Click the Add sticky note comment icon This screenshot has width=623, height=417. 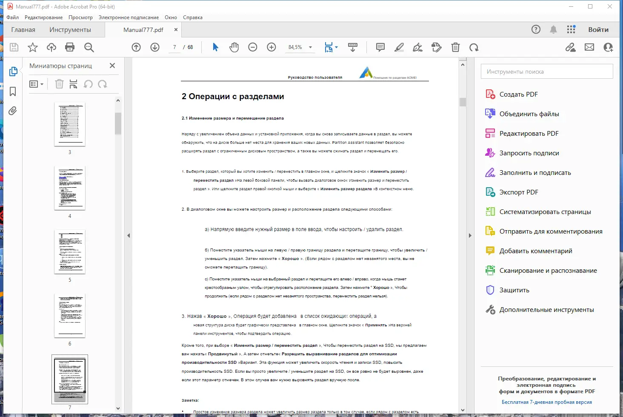pyautogui.click(x=380, y=47)
